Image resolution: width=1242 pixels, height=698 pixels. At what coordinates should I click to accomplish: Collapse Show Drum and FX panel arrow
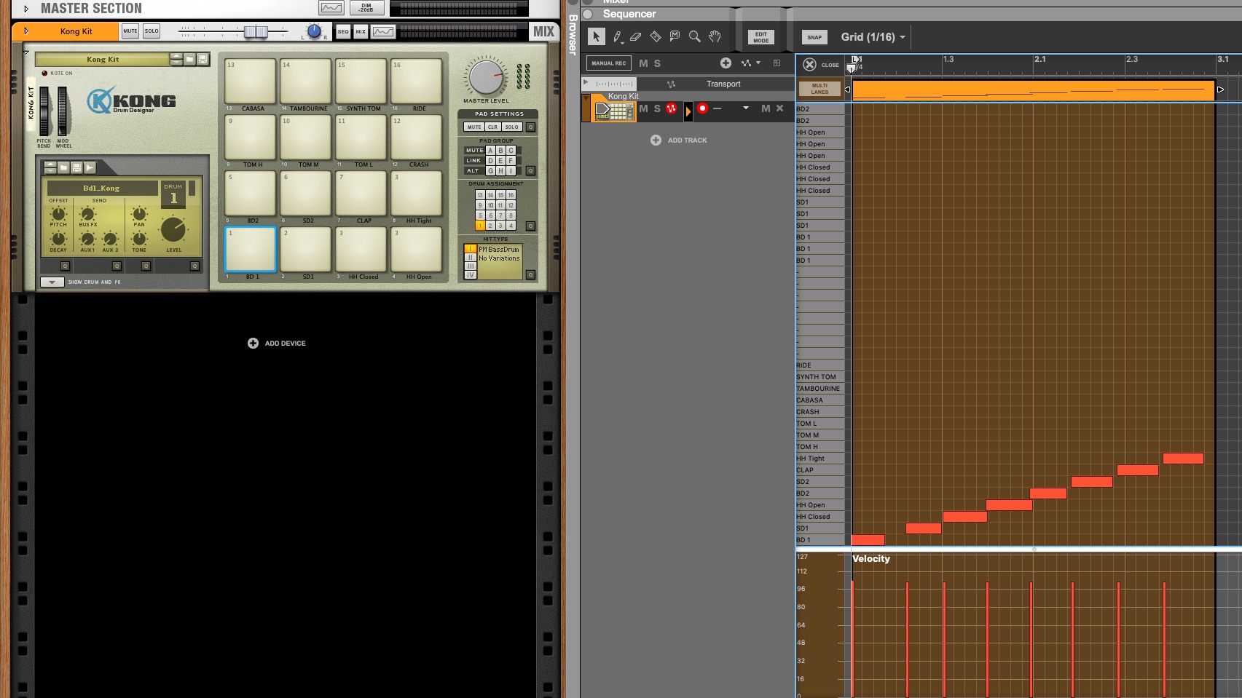(52, 282)
